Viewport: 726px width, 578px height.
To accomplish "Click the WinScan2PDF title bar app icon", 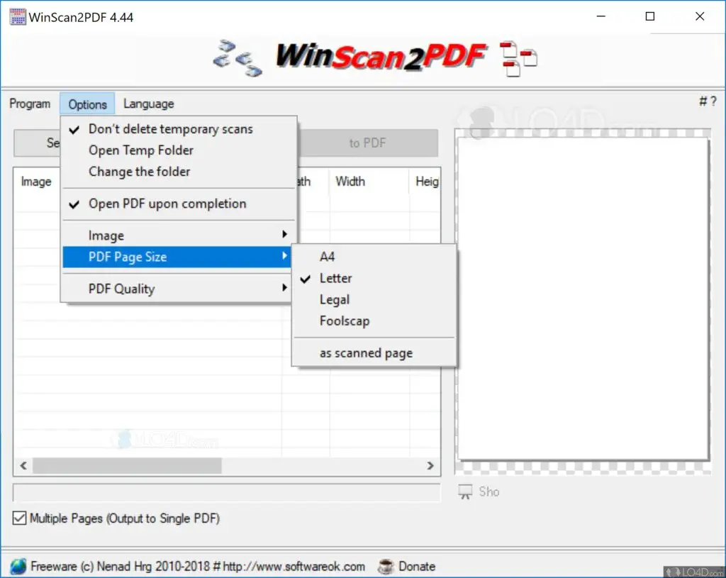I will (x=18, y=17).
